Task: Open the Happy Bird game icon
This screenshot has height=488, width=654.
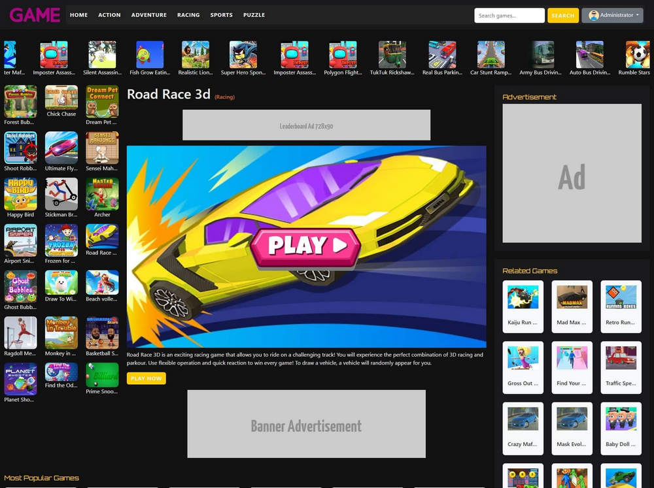Action: [x=20, y=194]
